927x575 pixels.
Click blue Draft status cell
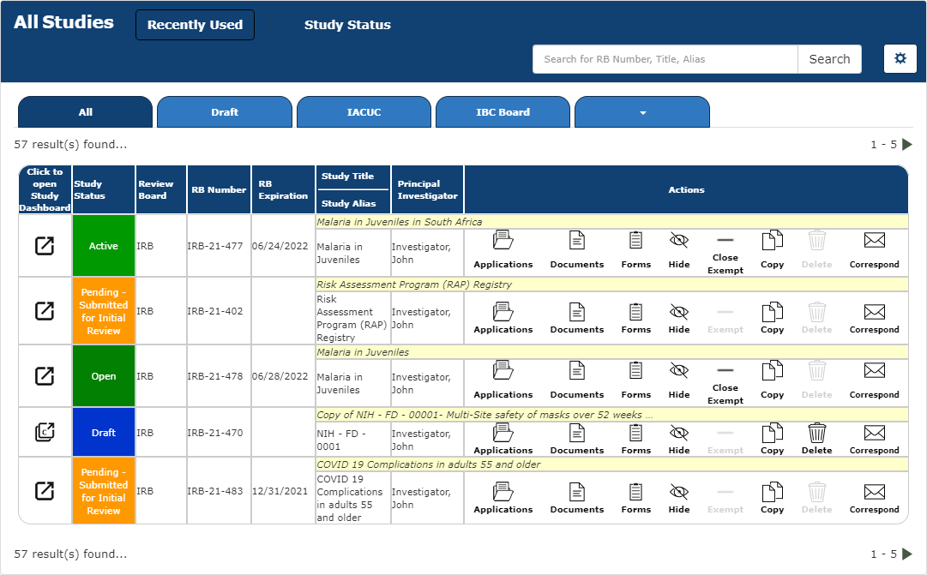[104, 433]
